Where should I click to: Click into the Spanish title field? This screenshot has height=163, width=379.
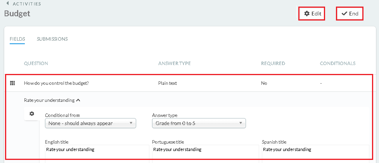315,152
